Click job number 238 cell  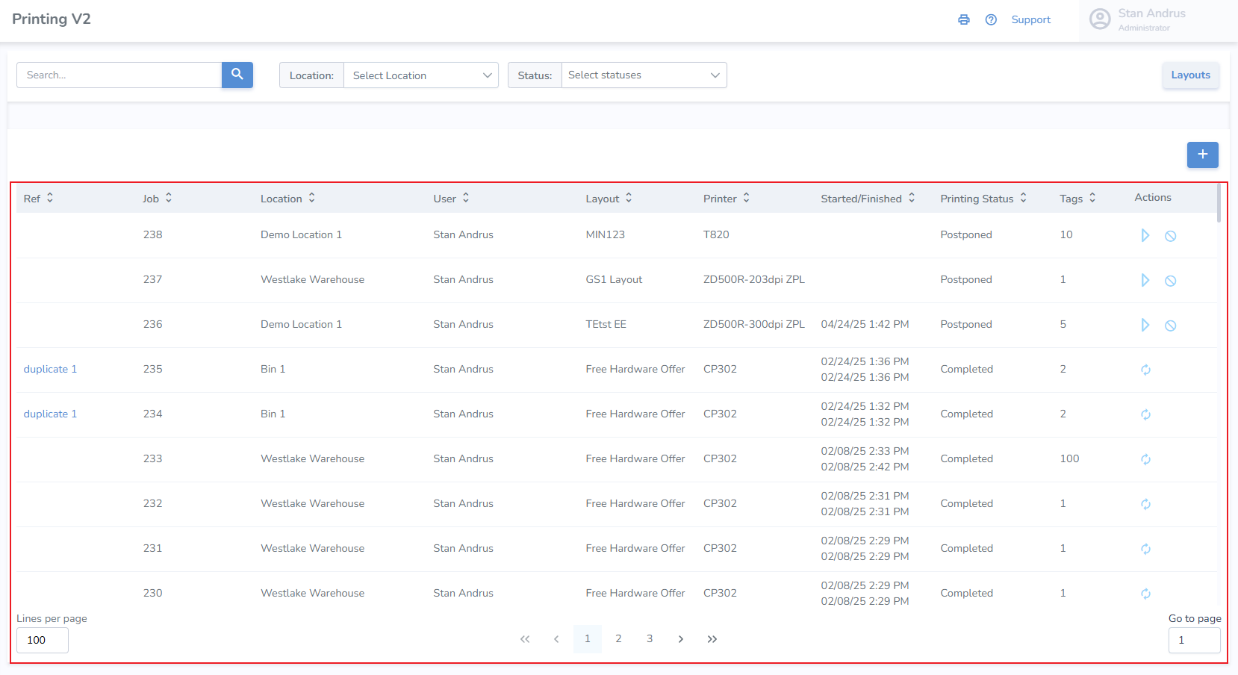[153, 235]
